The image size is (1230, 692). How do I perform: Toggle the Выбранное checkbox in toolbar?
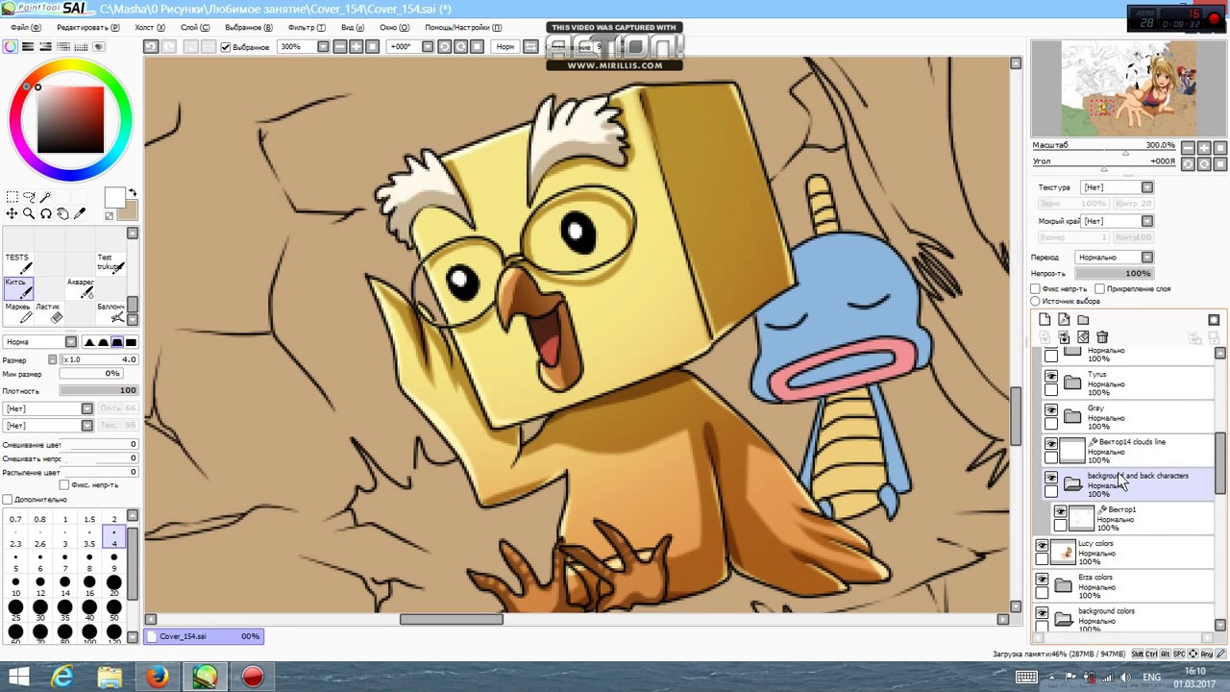[226, 47]
